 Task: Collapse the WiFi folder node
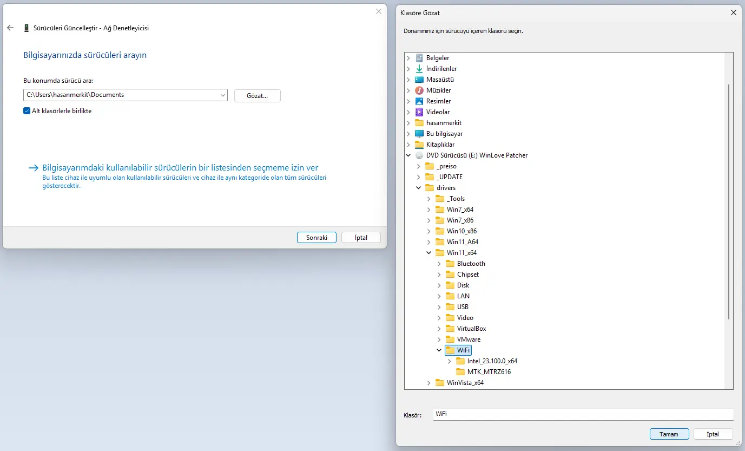[439, 350]
